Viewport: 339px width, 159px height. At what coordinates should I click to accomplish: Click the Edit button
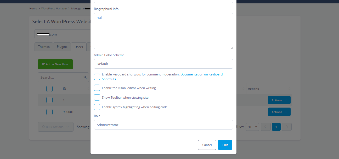pyautogui.click(x=225, y=145)
